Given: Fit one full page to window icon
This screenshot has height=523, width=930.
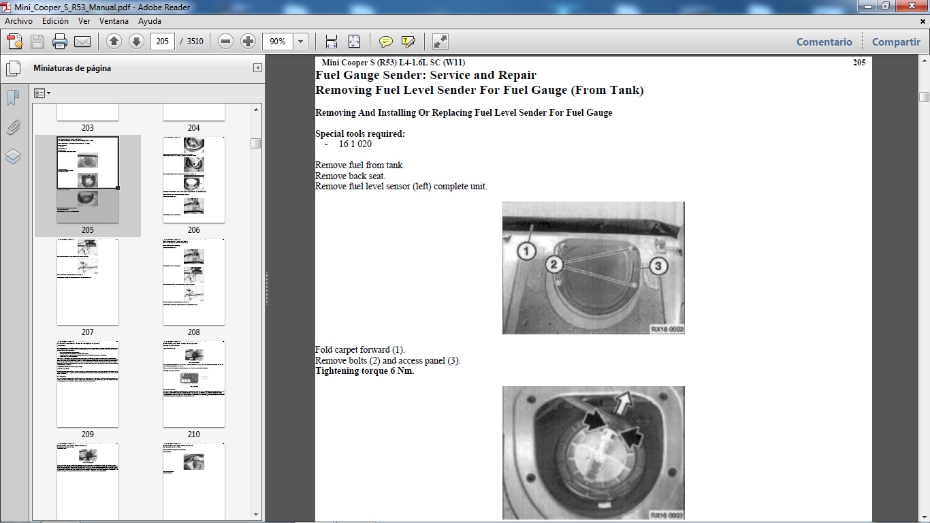Looking at the screenshot, I should click(354, 42).
